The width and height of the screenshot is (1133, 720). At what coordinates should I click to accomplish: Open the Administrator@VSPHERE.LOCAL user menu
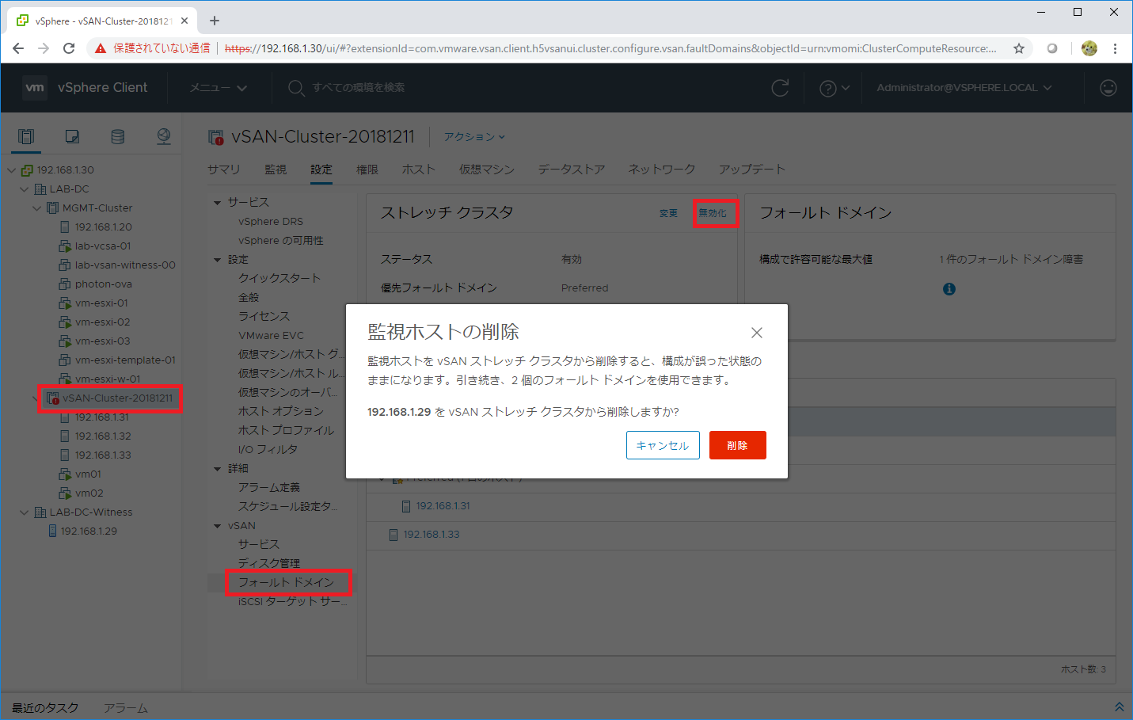coord(964,88)
